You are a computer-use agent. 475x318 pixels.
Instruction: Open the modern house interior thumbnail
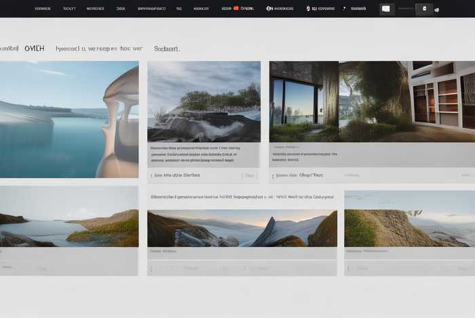click(x=372, y=101)
